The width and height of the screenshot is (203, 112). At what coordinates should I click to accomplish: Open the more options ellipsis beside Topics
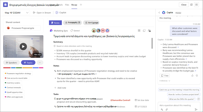40,63
